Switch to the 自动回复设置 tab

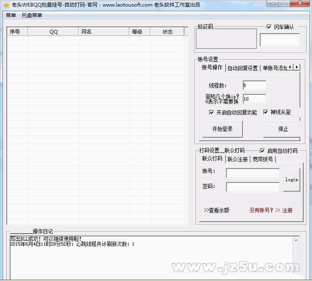pyautogui.click(x=243, y=68)
